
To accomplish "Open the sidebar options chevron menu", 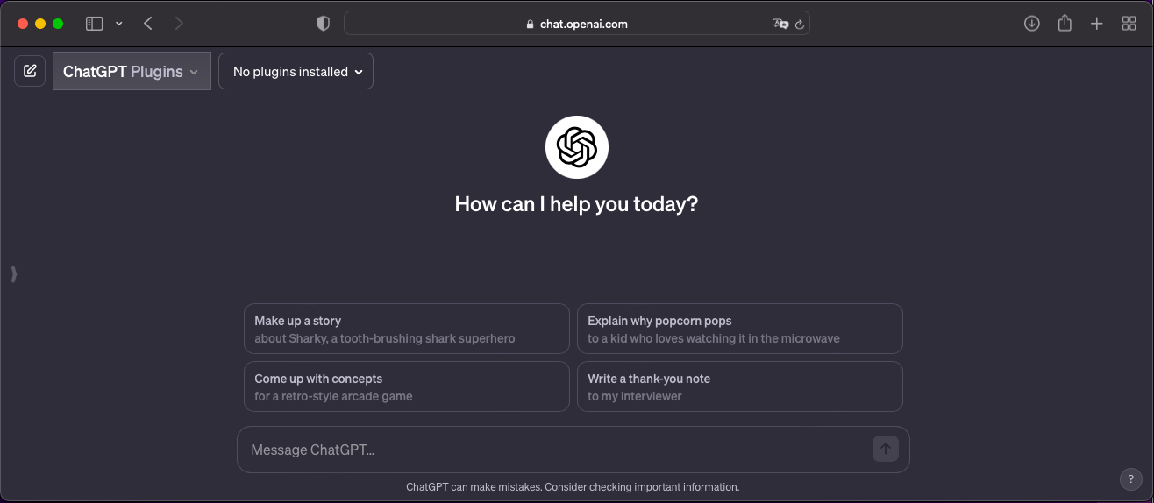I will tap(119, 24).
